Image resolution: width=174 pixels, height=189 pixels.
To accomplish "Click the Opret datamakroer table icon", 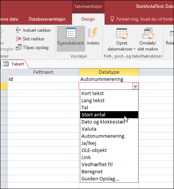I will [122, 33].
